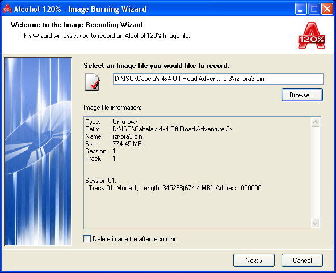336x273 pixels.
Task: Open Browse to choose an image file
Action: pyautogui.click(x=302, y=95)
